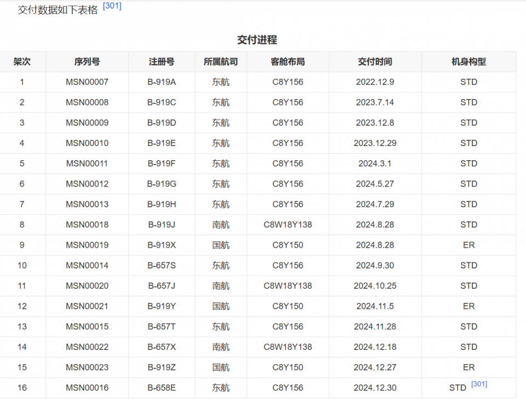This screenshot has width=526, height=403.
Task: Select delivery date 2024.12.18
Action: (375, 347)
